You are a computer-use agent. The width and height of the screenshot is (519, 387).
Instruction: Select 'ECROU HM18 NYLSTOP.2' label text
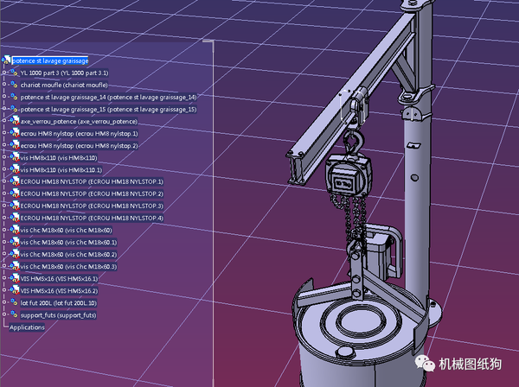coord(92,193)
